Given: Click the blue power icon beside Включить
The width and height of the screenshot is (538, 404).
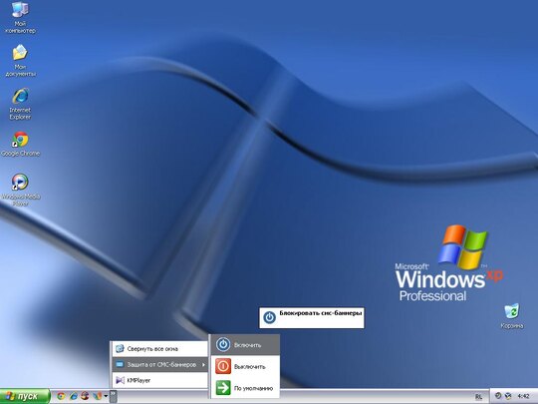Looking at the screenshot, I should [x=223, y=344].
